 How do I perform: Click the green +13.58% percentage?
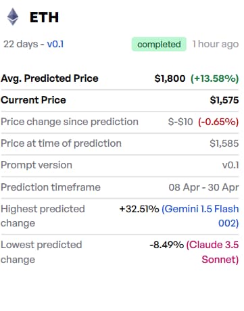click(x=215, y=78)
